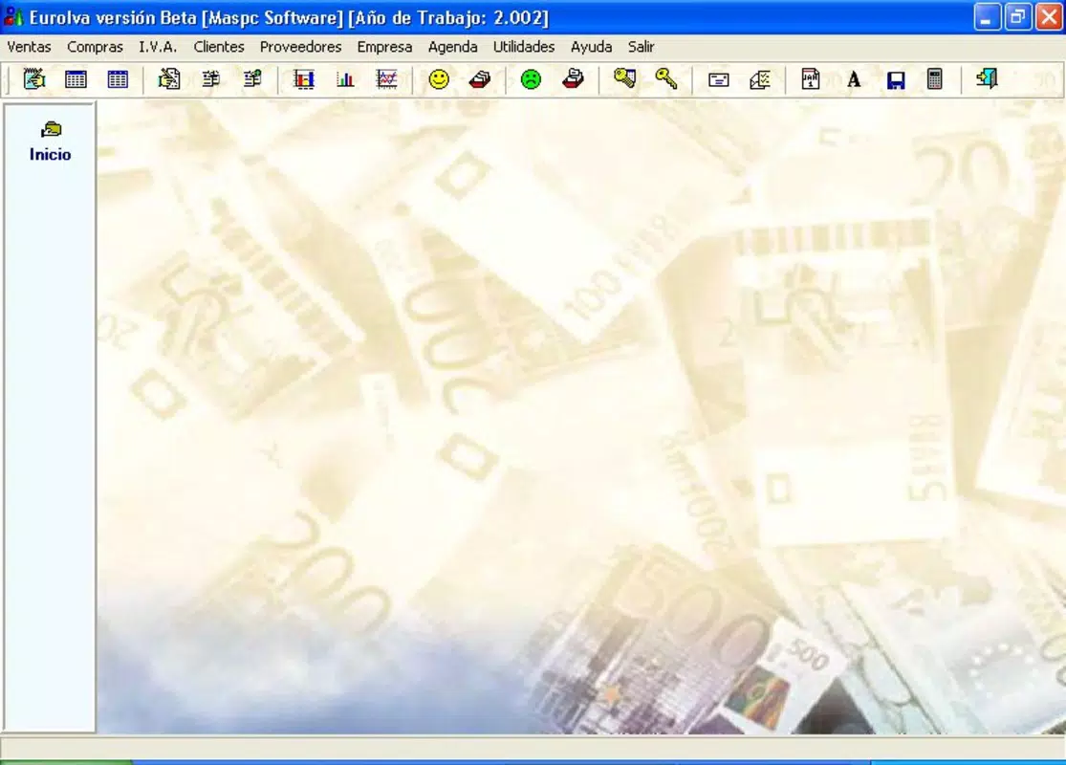Open the line chart icon
The image size is (1066, 765).
(x=387, y=78)
